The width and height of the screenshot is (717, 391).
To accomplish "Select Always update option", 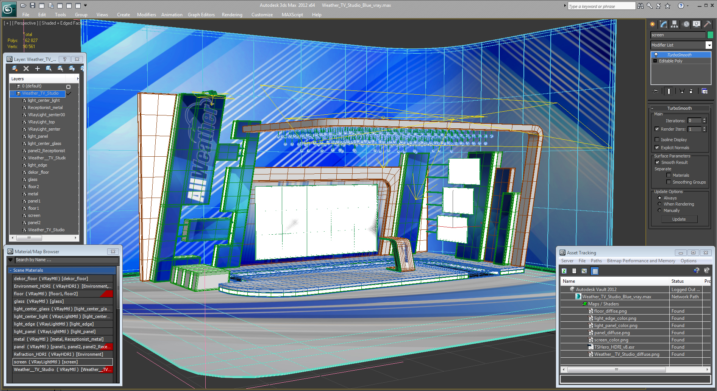I will (660, 198).
